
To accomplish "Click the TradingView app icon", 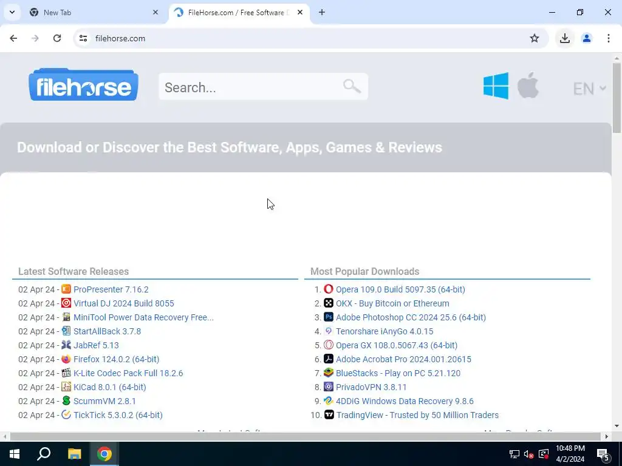I will pos(329,414).
